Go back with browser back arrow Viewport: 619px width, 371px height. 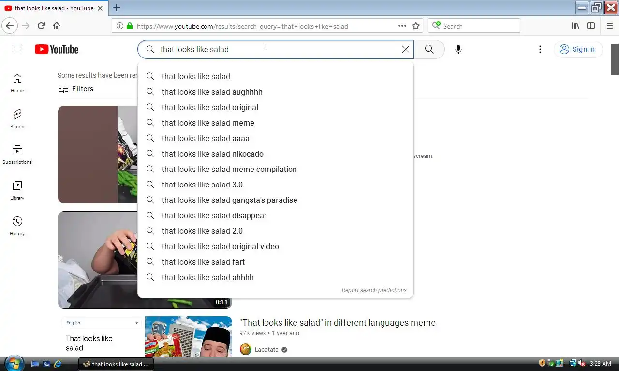click(x=10, y=26)
